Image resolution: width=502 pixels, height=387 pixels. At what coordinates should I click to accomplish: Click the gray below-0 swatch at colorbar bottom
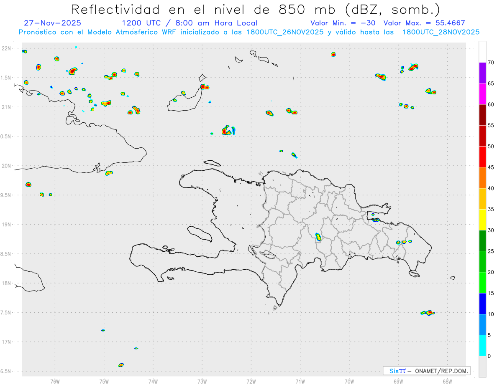(482, 367)
